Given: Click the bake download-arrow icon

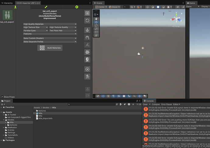Looking at the screenshot, I should (87, 30).
